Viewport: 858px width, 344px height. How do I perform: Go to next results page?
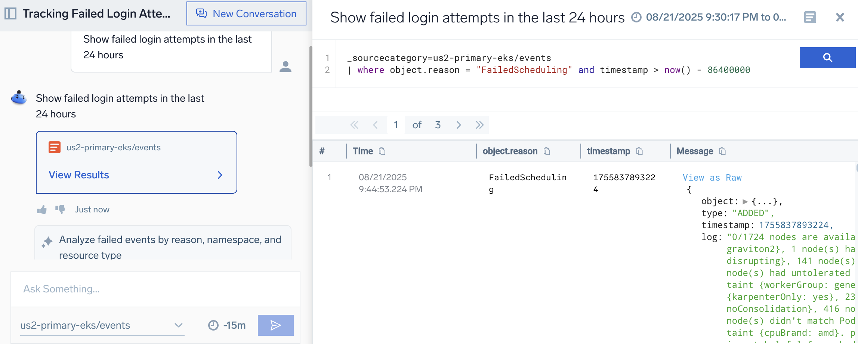tap(459, 125)
